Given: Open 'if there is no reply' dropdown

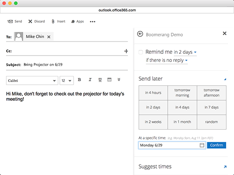Looking at the screenshot, I should click(x=167, y=60).
